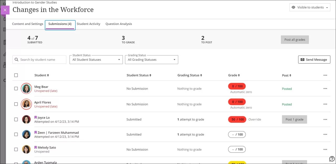Open the Grading Status filter dropdown
Viewport: 336px width, 164px height.
click(151, 60)
